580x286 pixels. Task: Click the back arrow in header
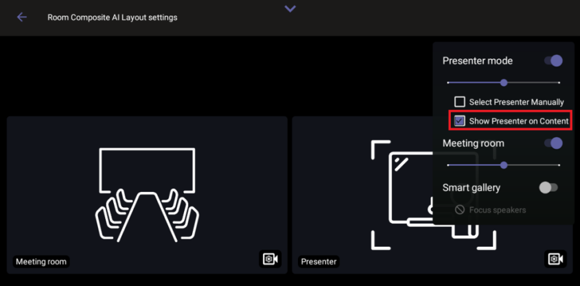pyautogui.click(x=22, y=17)
